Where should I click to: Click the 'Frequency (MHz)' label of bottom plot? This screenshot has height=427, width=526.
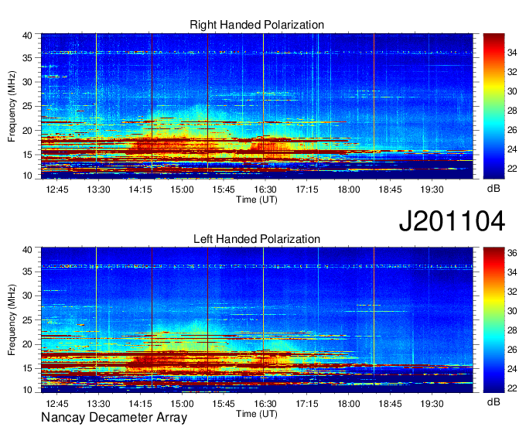[12, 320]
